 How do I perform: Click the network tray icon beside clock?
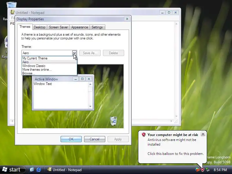pyautogui.click(x=208, y=170)
